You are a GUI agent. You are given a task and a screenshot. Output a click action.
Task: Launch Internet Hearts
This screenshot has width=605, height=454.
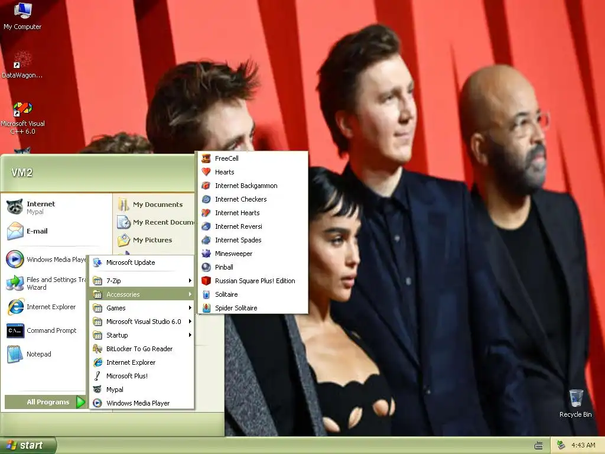point(253,213)
